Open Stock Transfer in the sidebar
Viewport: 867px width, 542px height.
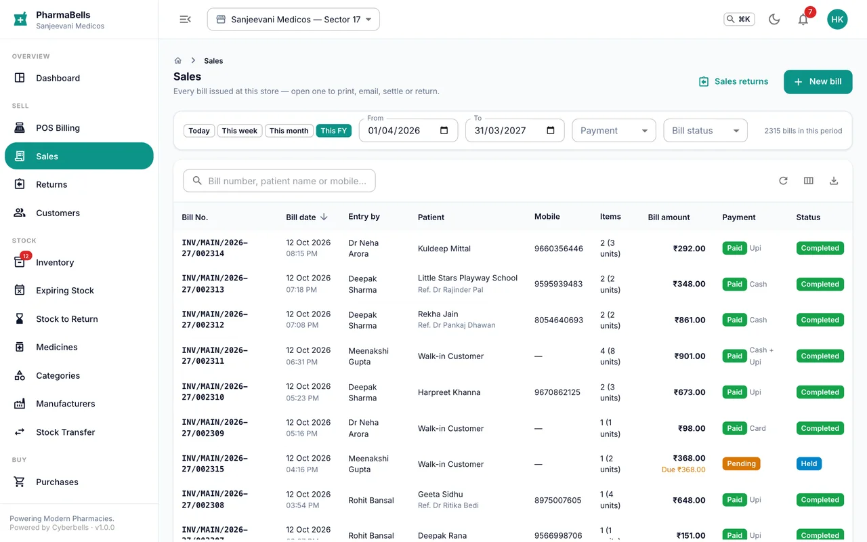(x=79, y=432)
